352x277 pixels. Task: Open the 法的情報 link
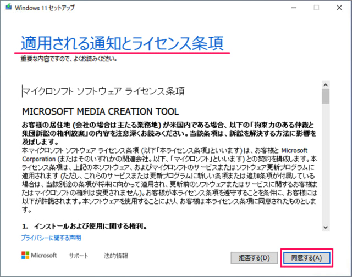pos(116,256)
